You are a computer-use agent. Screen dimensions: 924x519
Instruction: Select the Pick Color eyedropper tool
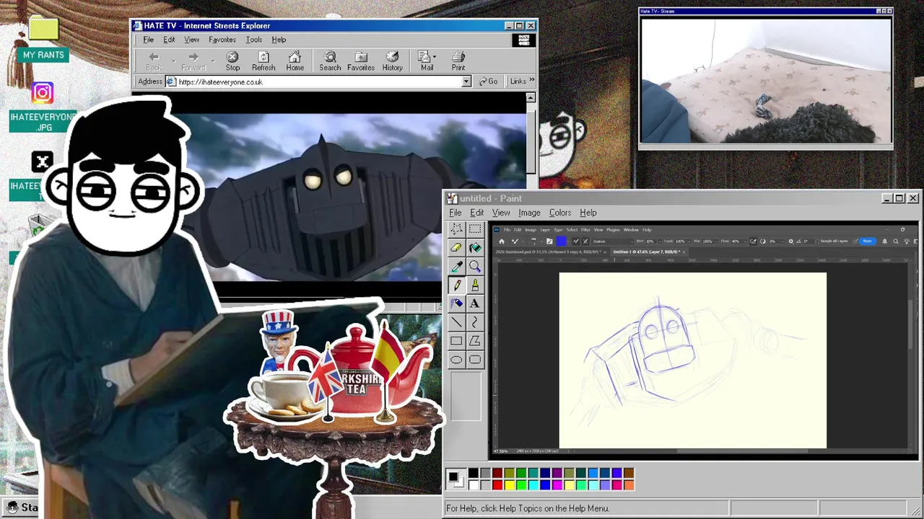(x=456, y=267)
